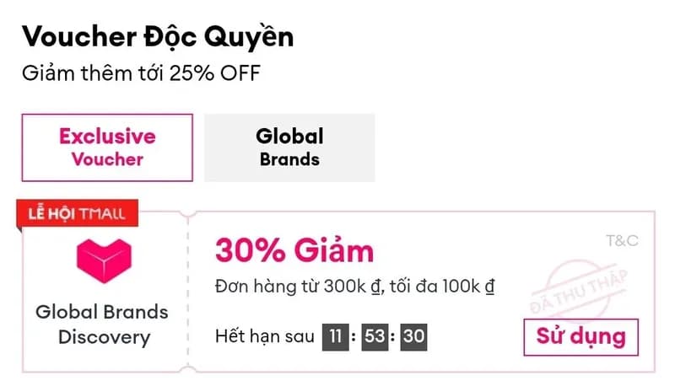This screenshot has width=675, height=386.
Task: Switch to the Exclusive Voucher tab
Action: point(107,147)
